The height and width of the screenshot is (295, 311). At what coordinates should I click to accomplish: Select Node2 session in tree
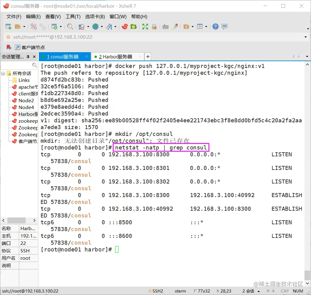[x=26, y=101]
